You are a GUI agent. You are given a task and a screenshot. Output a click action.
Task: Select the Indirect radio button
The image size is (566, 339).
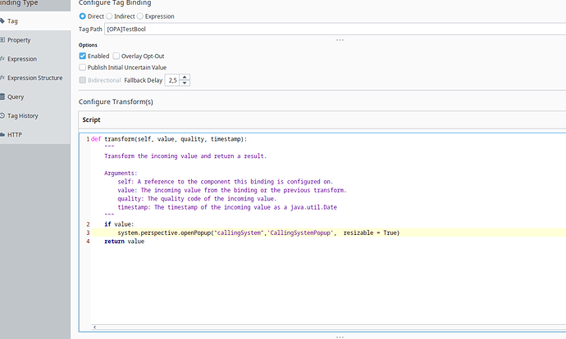109,16
